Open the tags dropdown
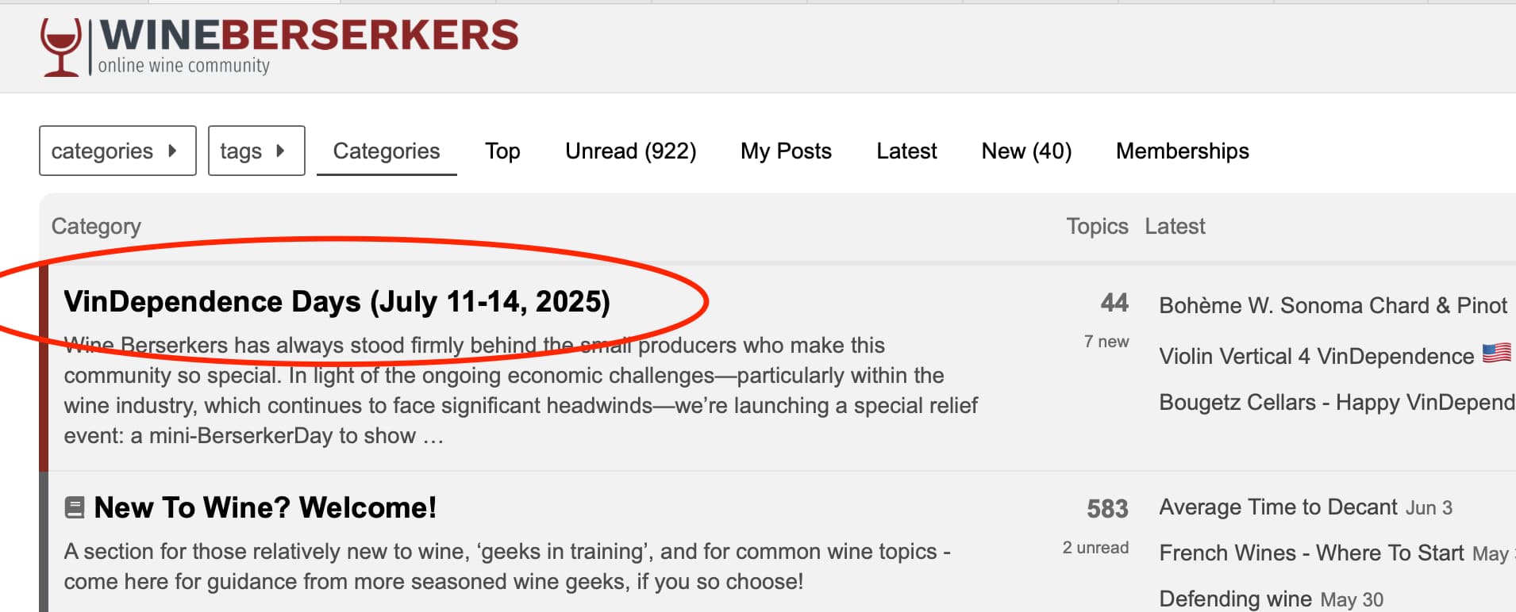The height and width of the screenshot is (612, 1516). [256, 151]
